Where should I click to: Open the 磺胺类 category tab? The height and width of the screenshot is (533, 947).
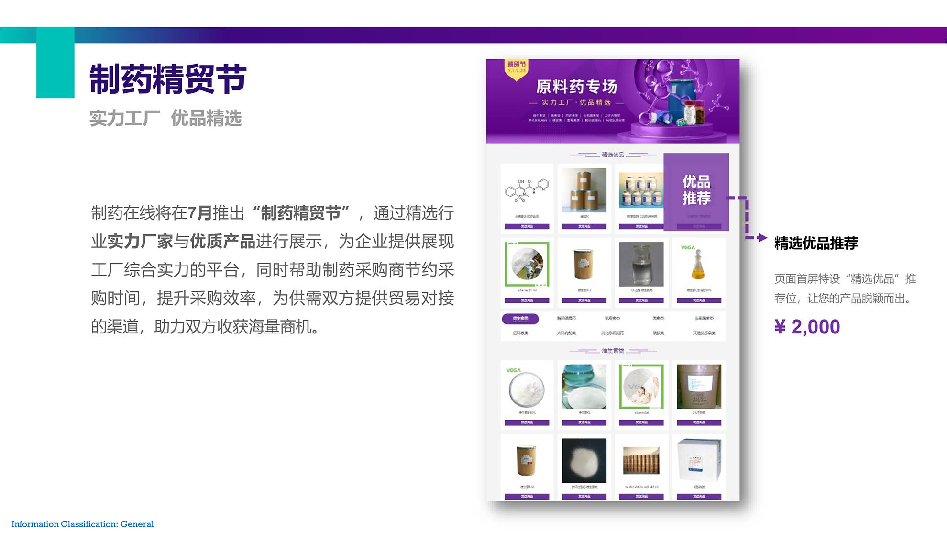click(x=658, y=333)
